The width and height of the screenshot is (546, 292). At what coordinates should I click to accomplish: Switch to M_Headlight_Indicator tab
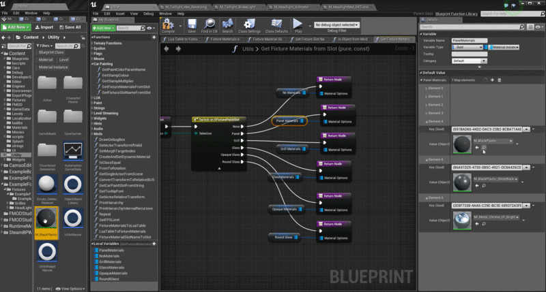[x=291, y=7]
